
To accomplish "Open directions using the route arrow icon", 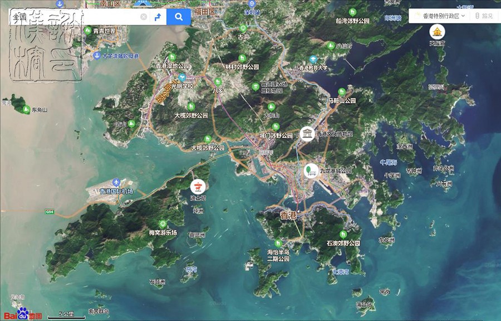I will pyautogui.click(x=158, y=16).
